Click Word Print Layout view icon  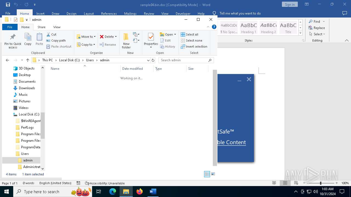285,183
